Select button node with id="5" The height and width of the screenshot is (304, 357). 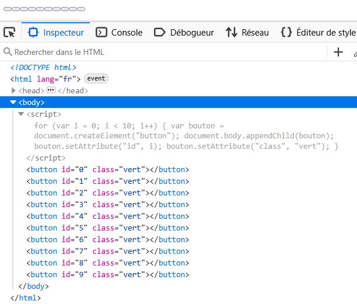[x=108, y=228]
